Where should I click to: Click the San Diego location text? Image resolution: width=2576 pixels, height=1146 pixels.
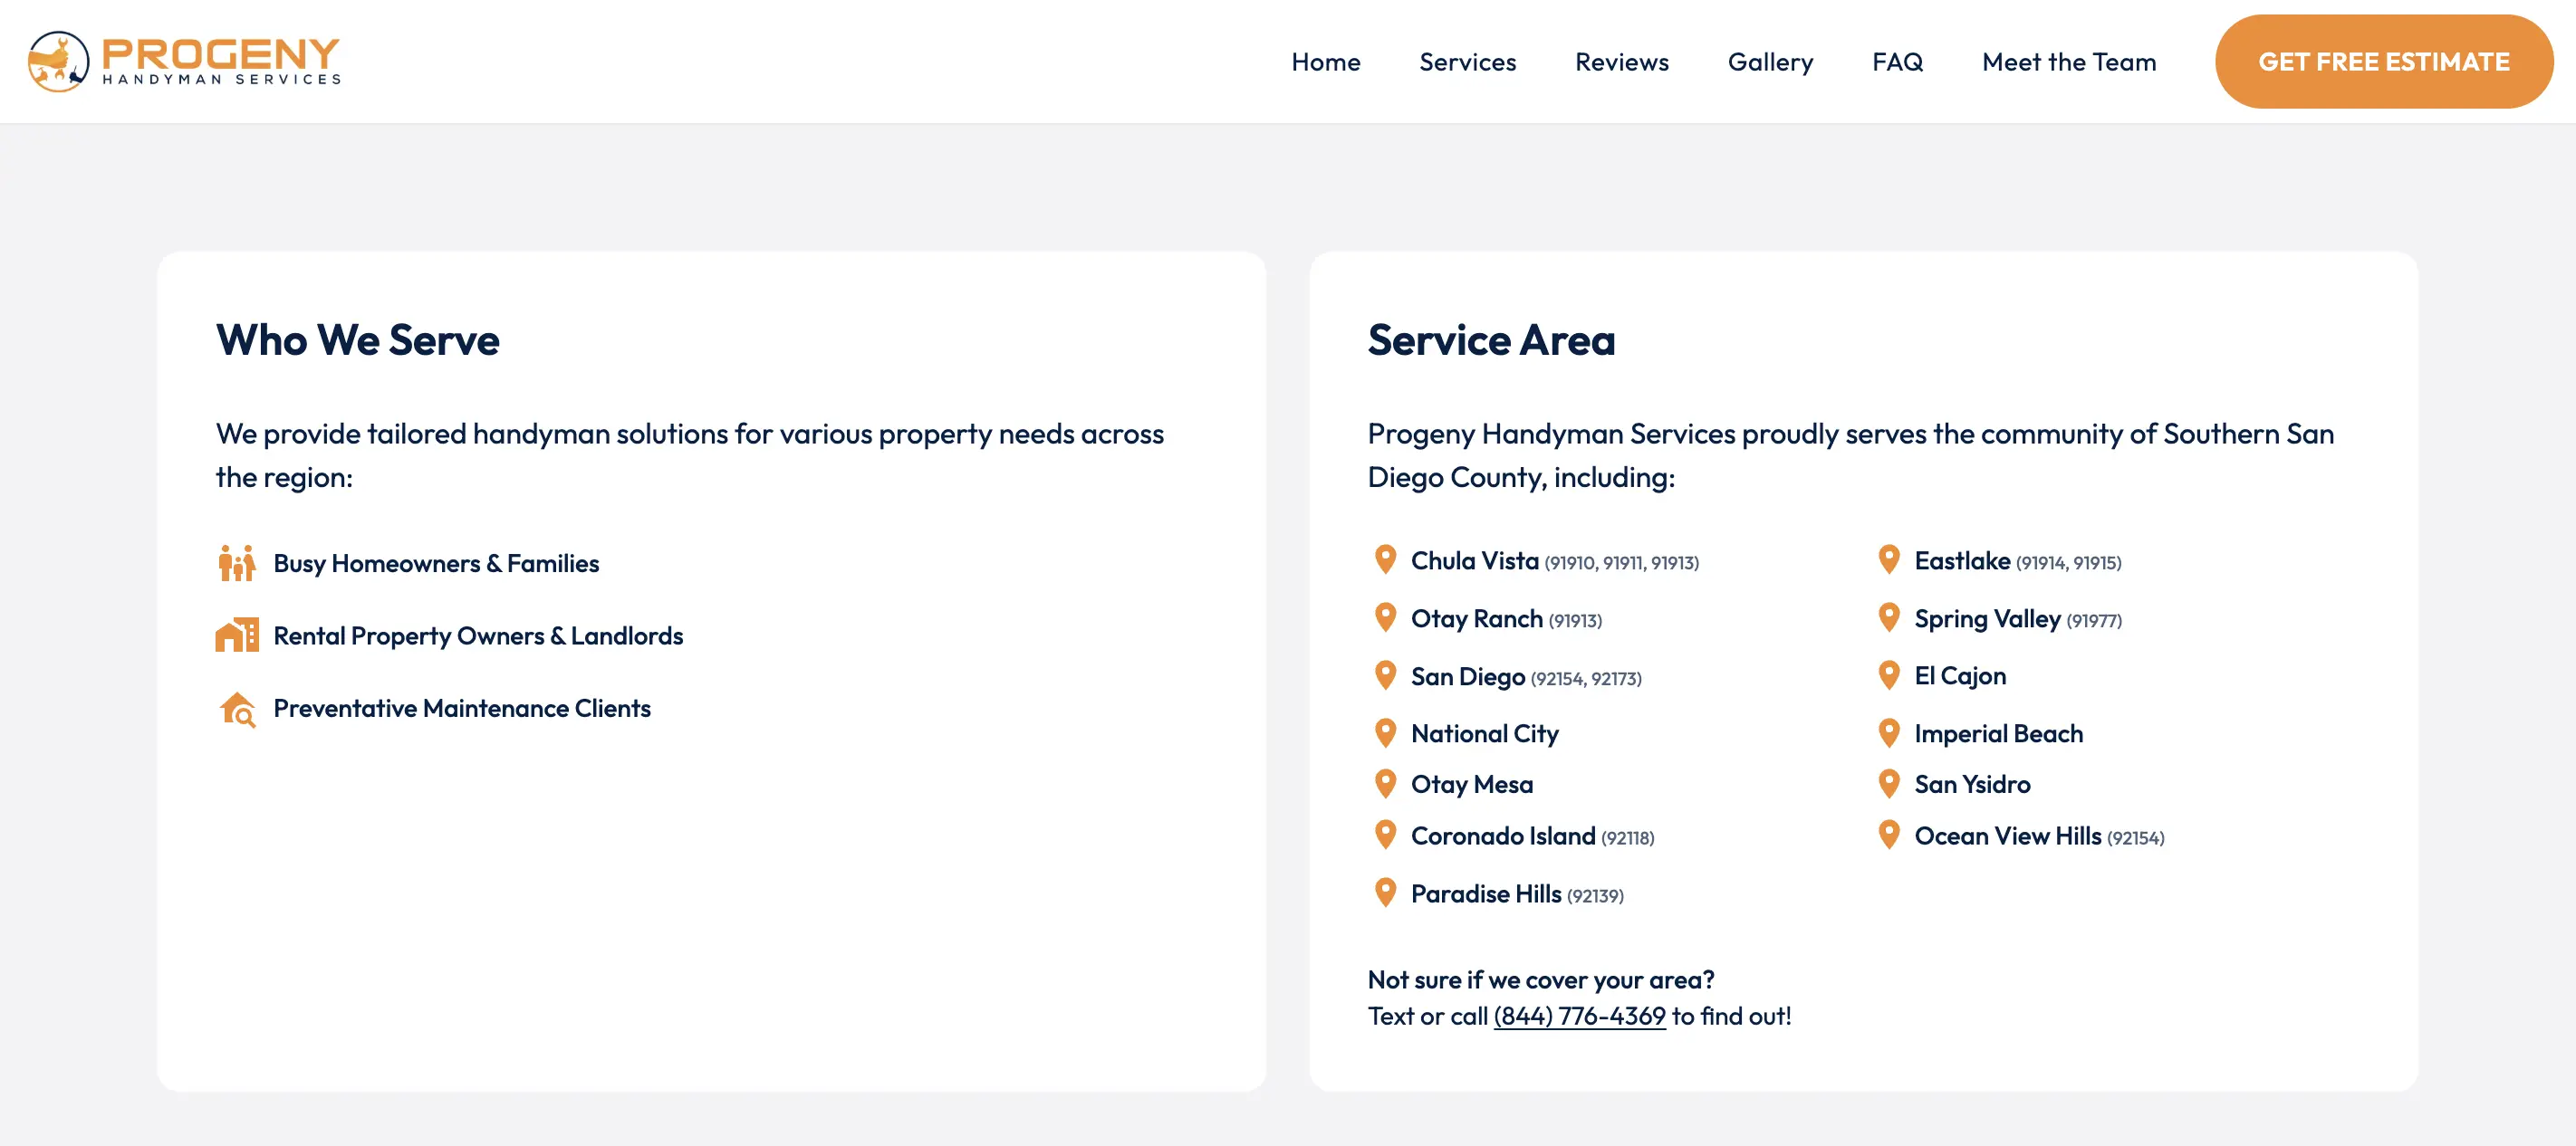coord(1467,676)
